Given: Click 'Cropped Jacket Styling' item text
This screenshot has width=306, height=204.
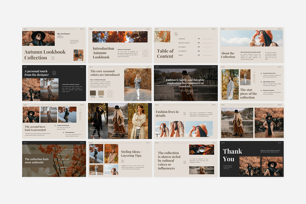Looking at the screenshot, I should pos(63,125).
